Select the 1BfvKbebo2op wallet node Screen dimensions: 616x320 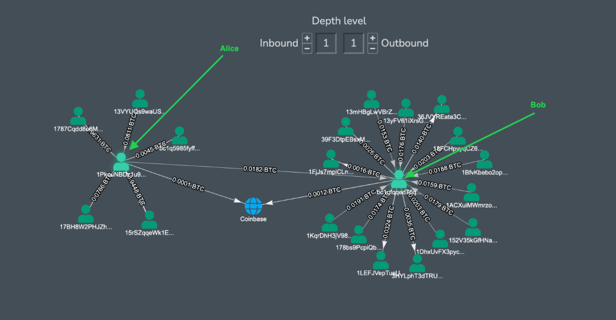click(x=484, y=159)
